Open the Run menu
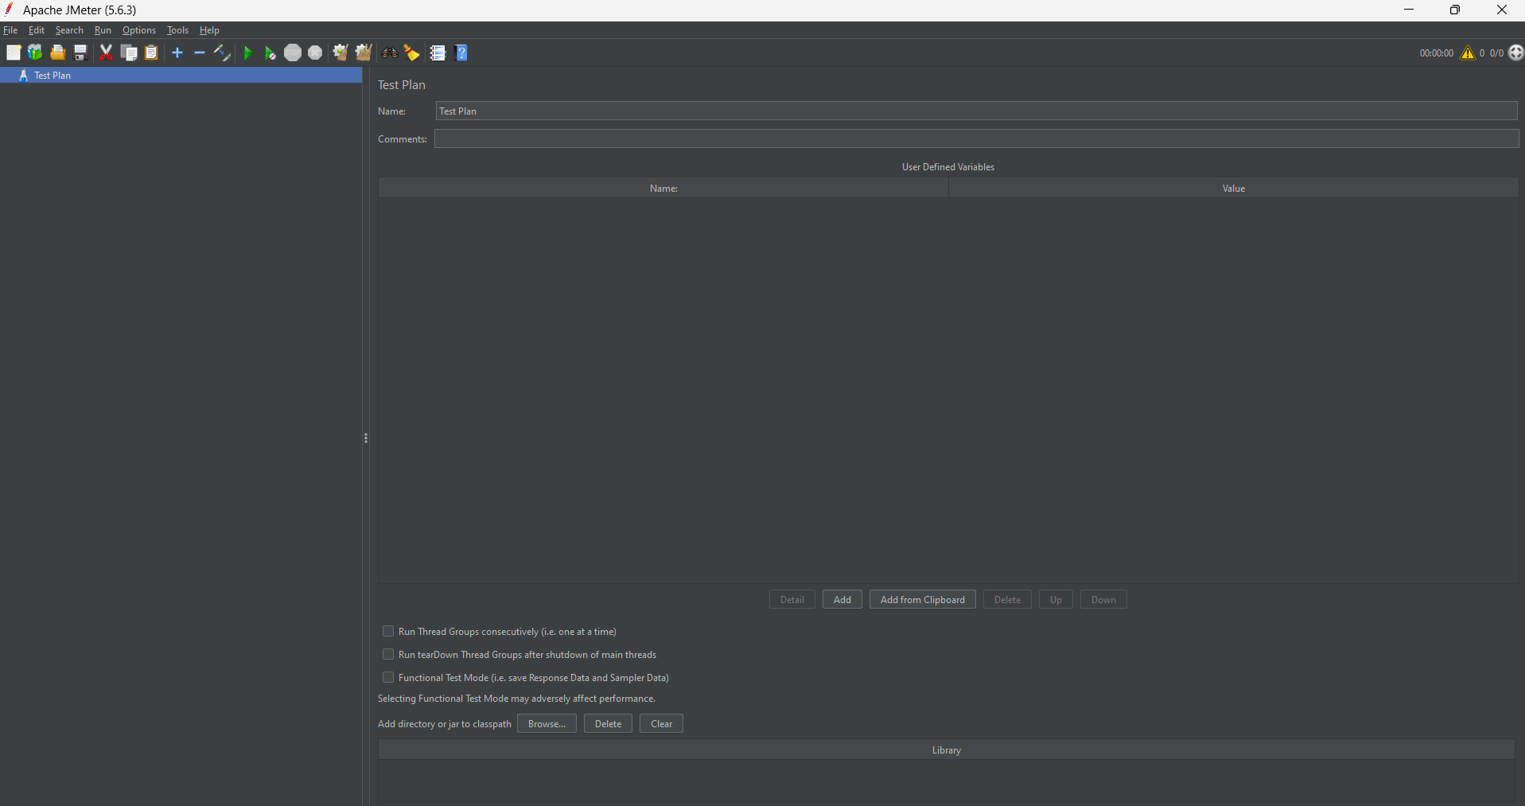The height and width of the screenshot is (806, 1525). 103,30
